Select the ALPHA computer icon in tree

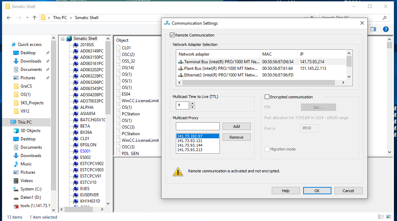click(x=76, y=107)
